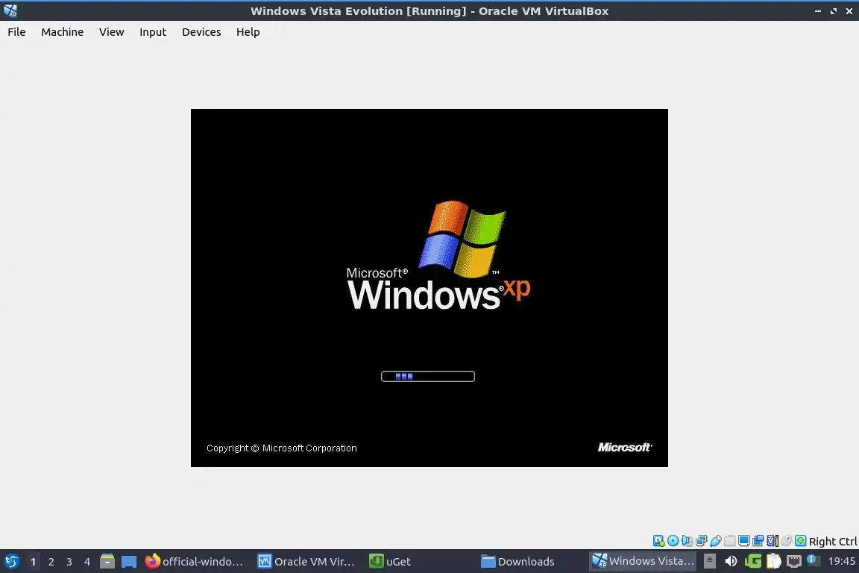This screenshot has width=859, height=573.
Task: Open the Lubuntu start menu bird icon
Action: pyautogui.click(x=11, y=562)
